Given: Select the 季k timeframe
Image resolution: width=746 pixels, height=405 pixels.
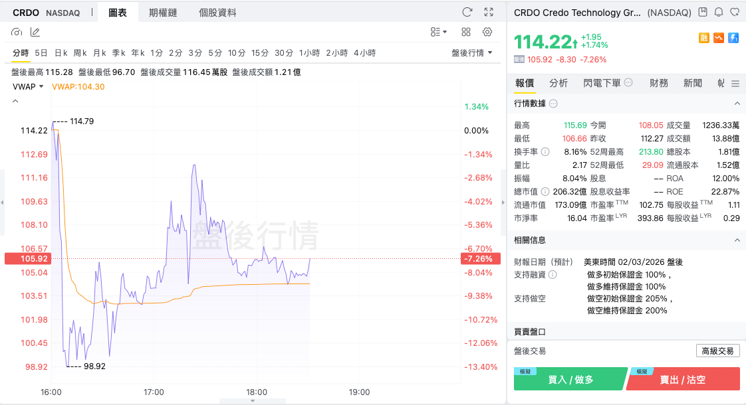Looking at the screenshot, I should point(118,52).
